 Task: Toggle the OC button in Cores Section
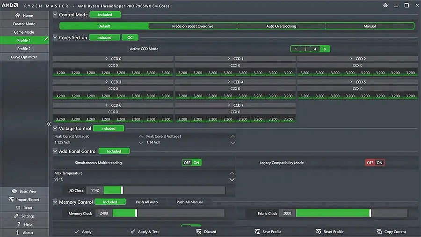130,37
